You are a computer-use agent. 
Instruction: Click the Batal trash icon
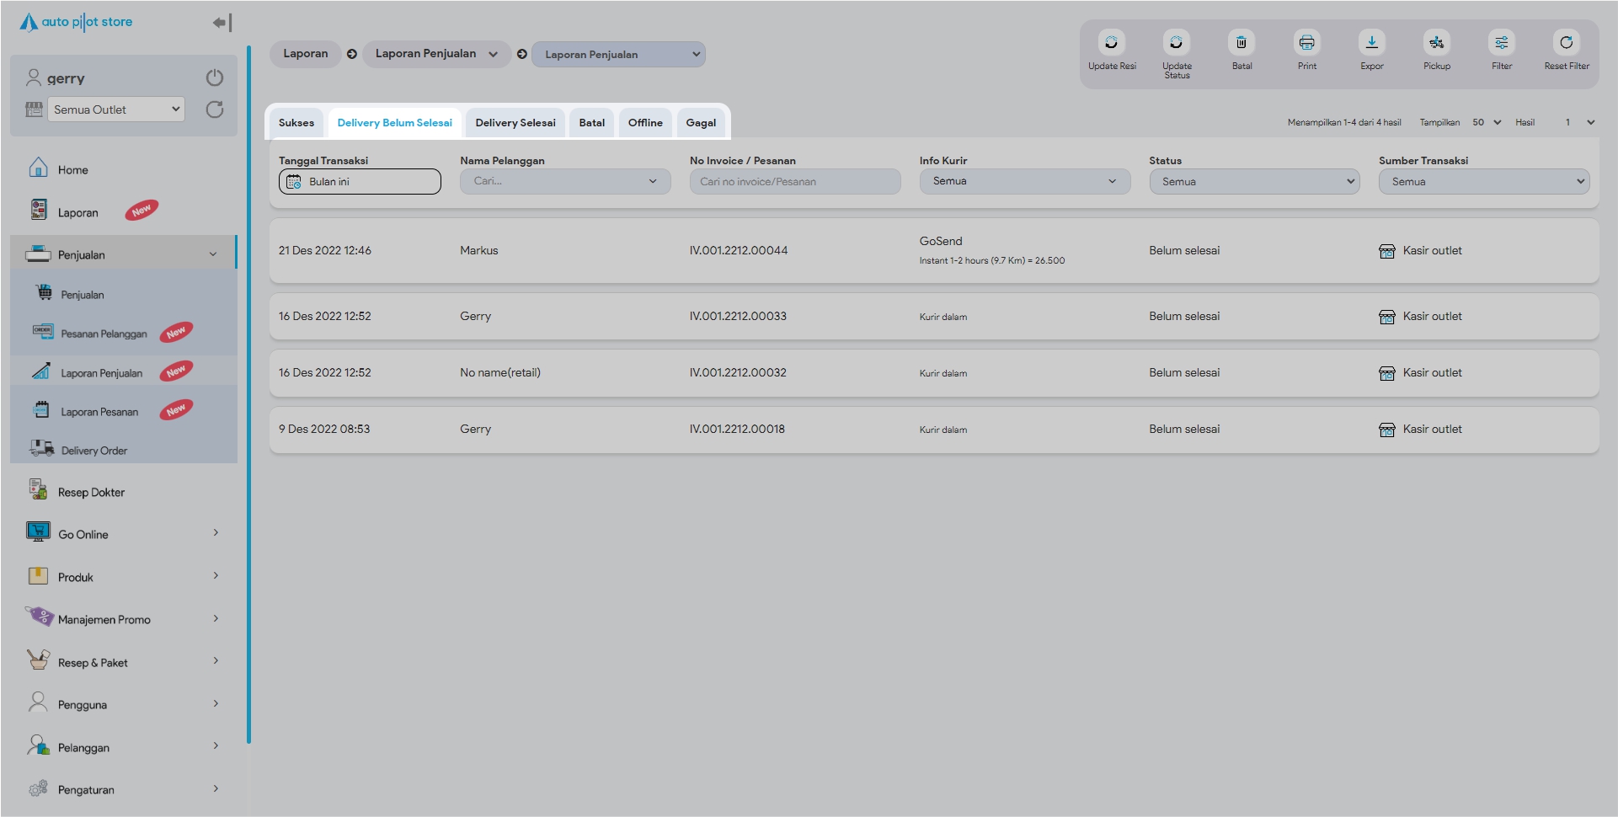1241,43
